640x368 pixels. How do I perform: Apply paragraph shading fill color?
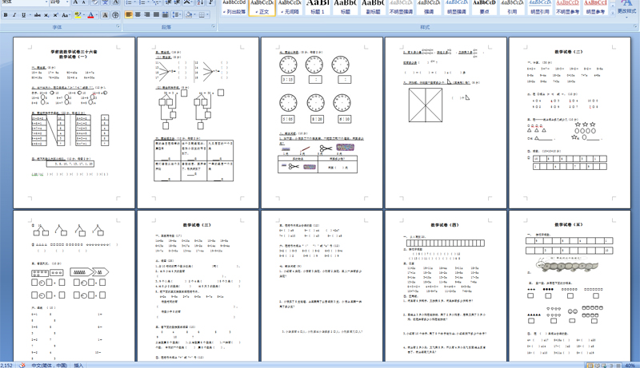[188, 14]
